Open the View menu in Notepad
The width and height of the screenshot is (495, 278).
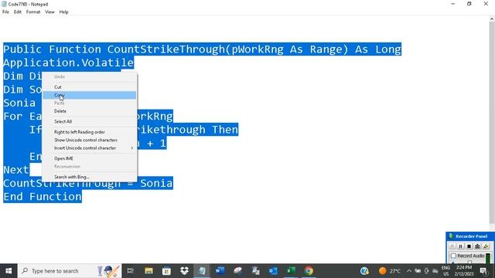[x=49, y=12]
